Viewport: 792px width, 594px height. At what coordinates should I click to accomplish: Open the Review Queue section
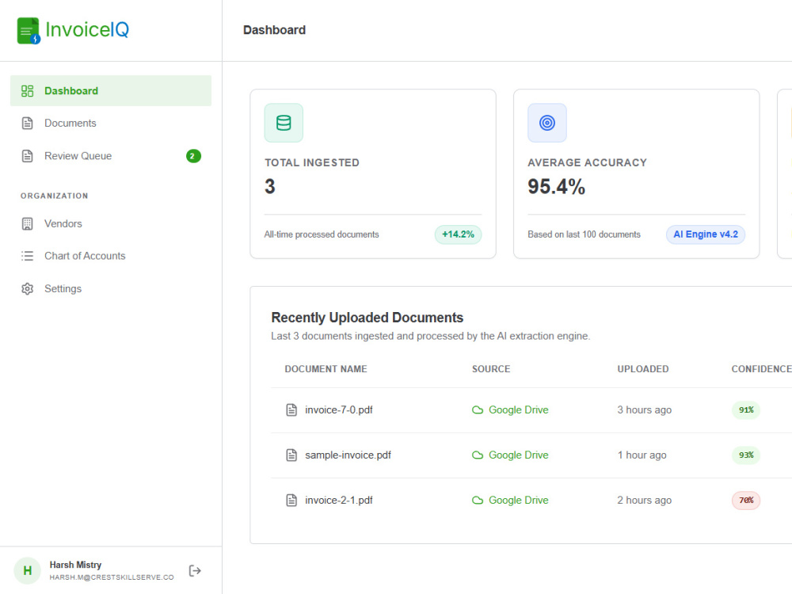pos(111,156)
